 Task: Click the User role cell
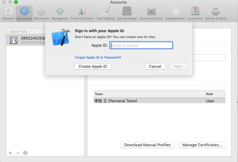click(x=210, y=101)
